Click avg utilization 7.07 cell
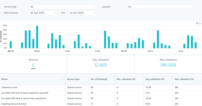 pos(148,93)
